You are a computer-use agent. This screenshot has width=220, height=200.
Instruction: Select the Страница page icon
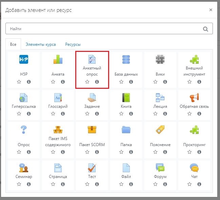(x=58, y=168)
